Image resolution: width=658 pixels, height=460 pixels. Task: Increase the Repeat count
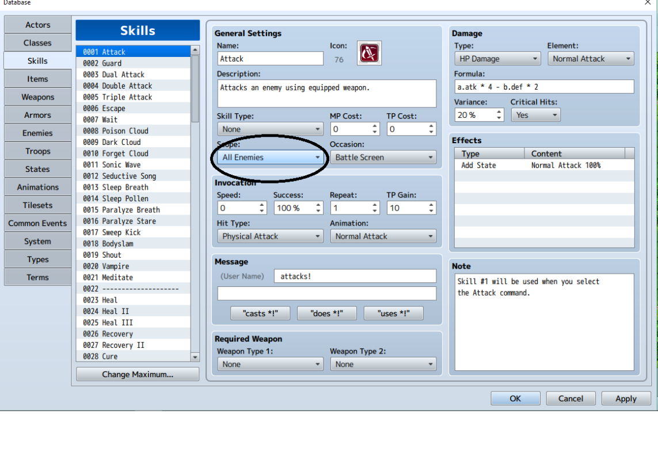[x=375, y=205]
